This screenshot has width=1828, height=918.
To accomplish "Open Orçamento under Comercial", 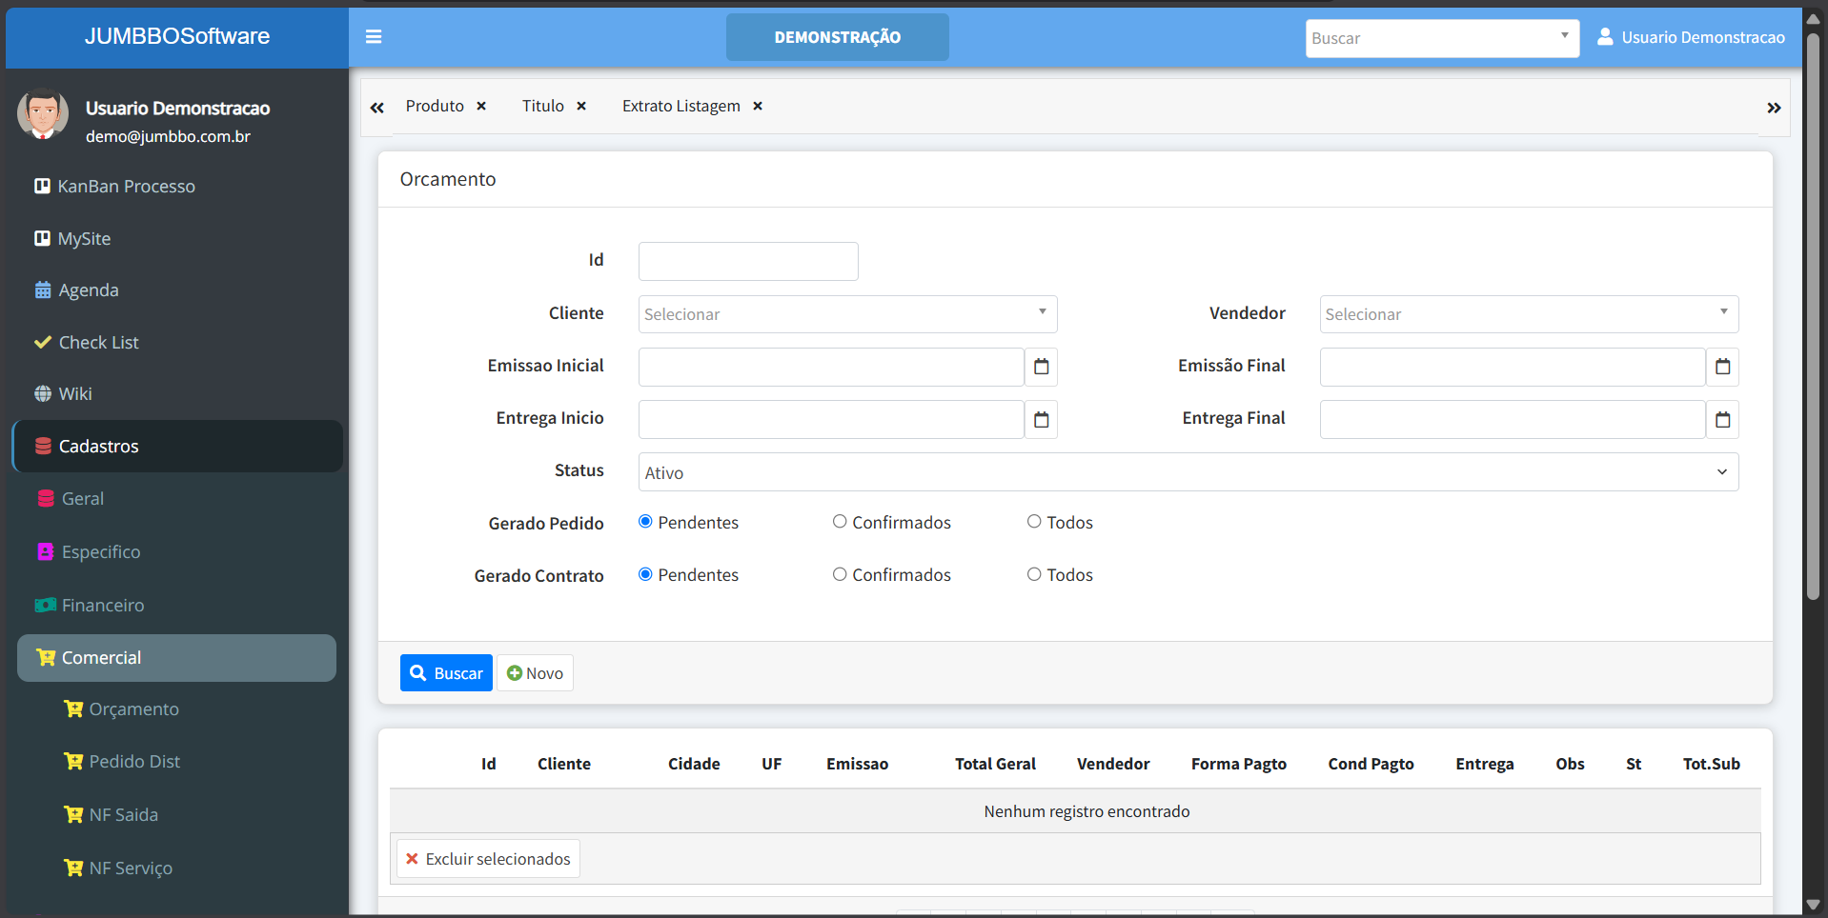I will [133, 708].
